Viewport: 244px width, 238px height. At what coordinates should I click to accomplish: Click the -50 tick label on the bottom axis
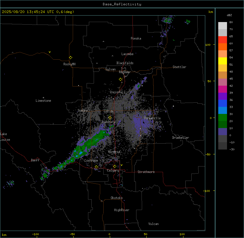[x=72, y=234]
